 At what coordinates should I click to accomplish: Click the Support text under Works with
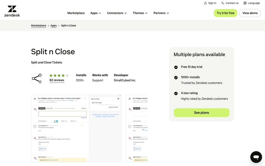tap(97, 80)
